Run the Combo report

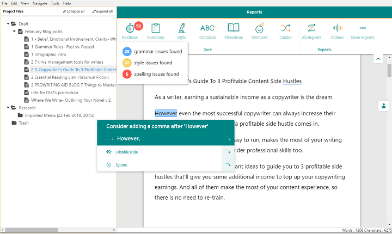[x=285, y=31]
